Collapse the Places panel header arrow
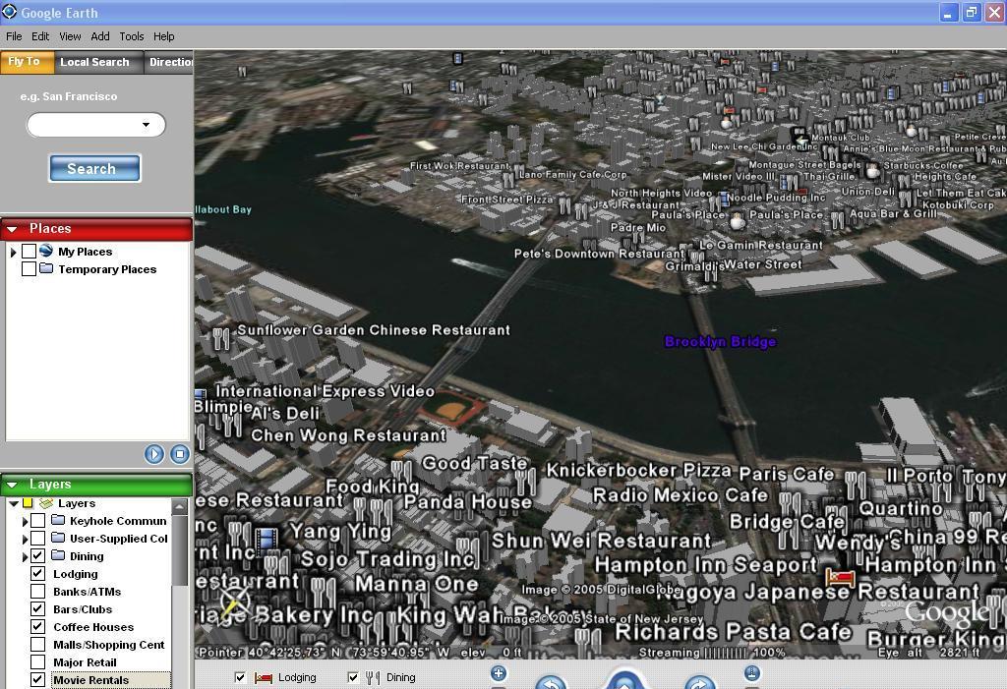This screenshot has height=689, width=1007. tap(12, 229)
